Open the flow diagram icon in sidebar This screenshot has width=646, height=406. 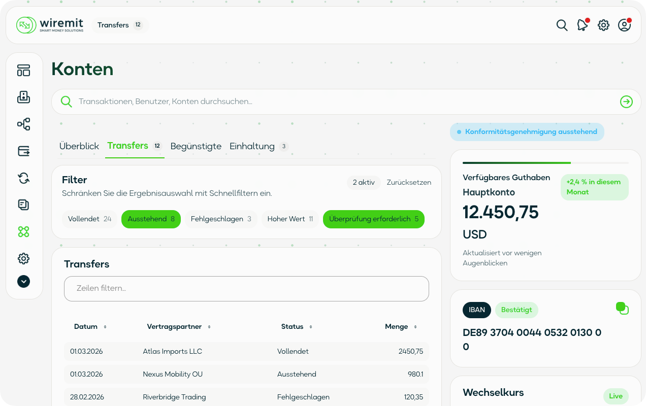coord(24,124)
